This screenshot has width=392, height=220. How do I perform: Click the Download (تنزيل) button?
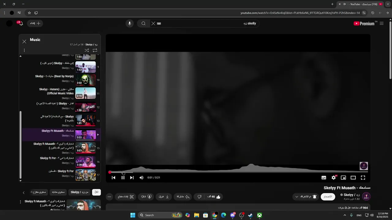click(x=164, y=197)
